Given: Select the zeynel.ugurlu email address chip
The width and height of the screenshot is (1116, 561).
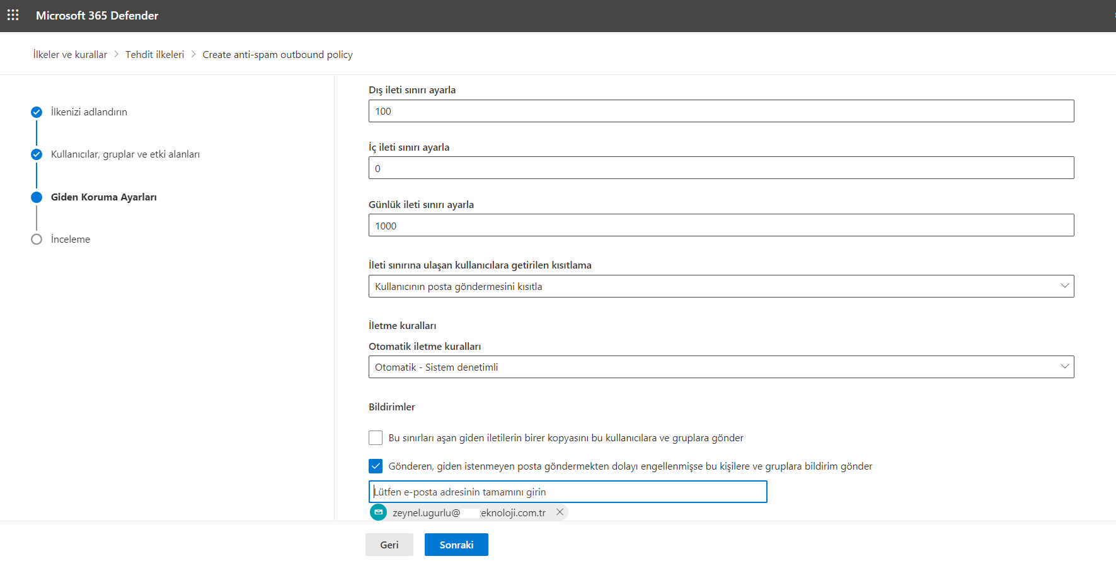Looking at the screenshot, I should [469, 512].
